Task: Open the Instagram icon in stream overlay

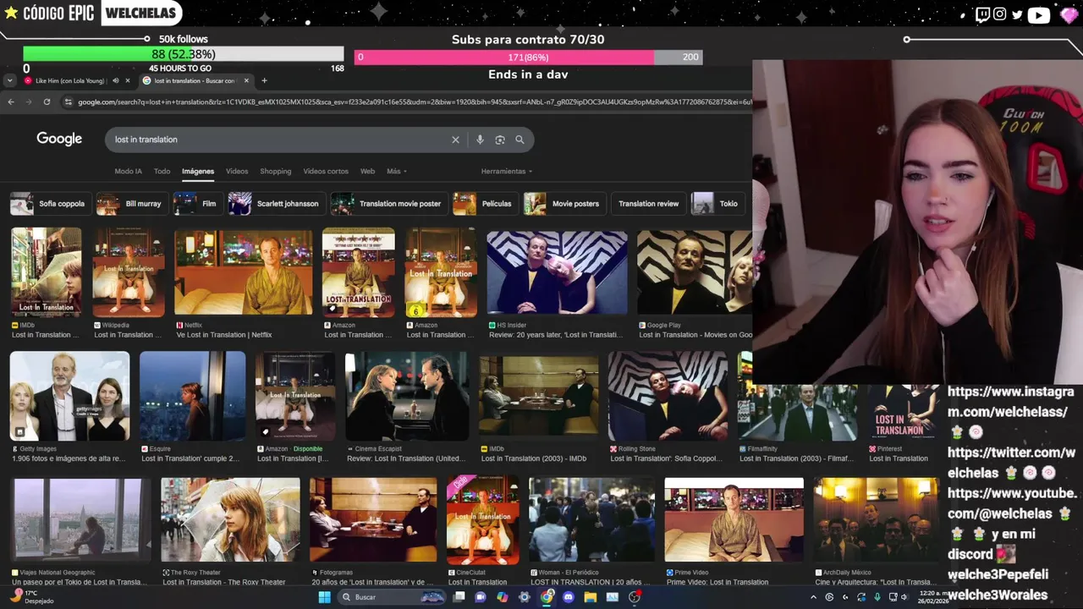Action: point(1000,14)
